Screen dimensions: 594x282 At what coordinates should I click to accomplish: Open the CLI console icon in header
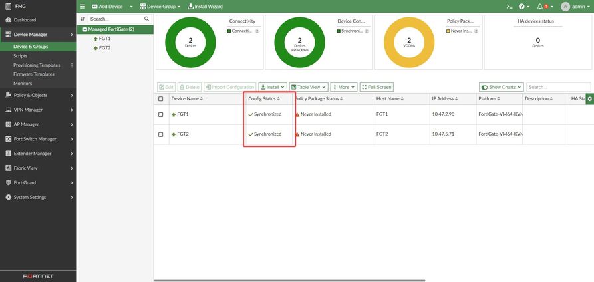pyautogui.click(x=510, y=7)
